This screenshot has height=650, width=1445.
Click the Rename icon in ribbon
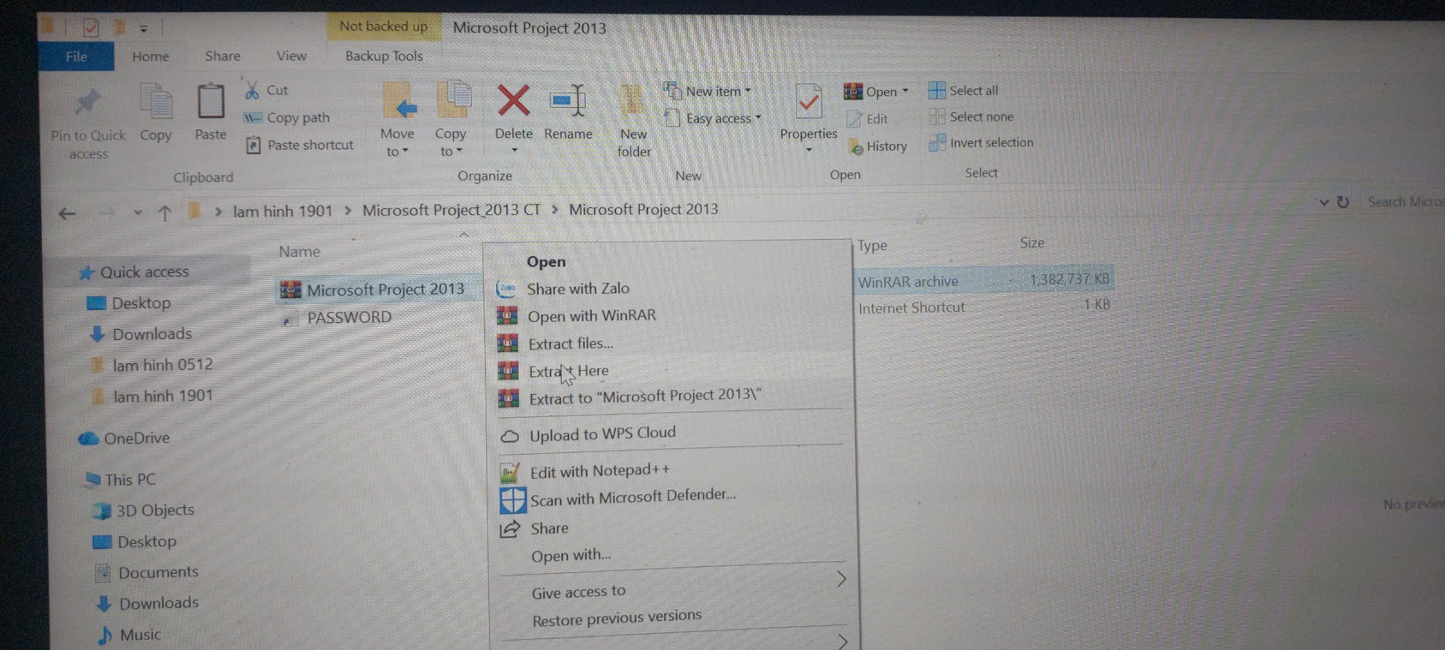coord(567,101)
